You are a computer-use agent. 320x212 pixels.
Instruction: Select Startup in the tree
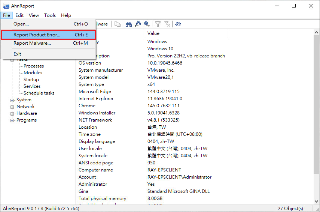click(31, 80)
